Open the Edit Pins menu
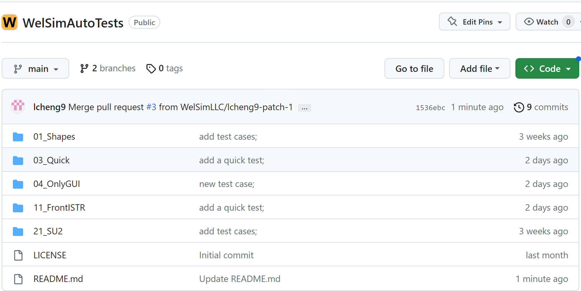The width and height of the screenshot is (581, 291). click(x=474, y=22)
